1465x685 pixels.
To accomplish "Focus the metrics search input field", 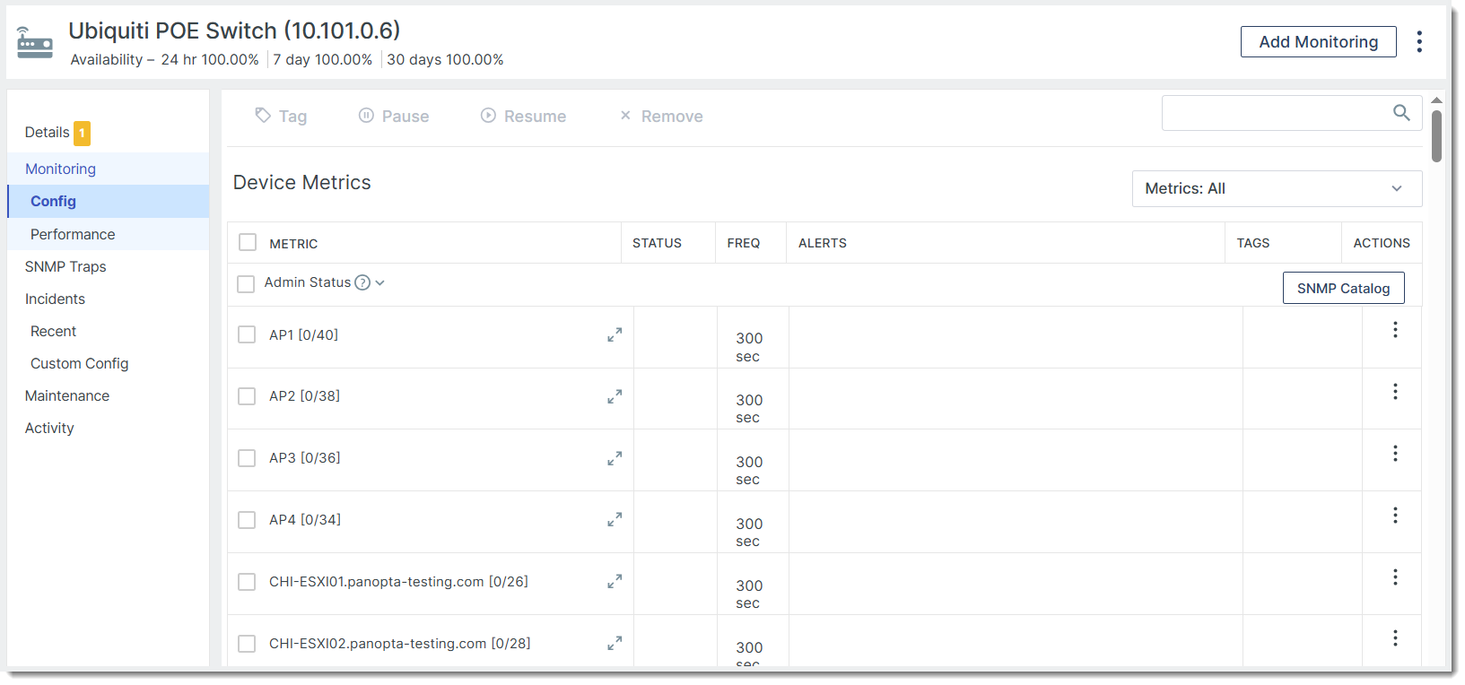I will pos(1274,113).
